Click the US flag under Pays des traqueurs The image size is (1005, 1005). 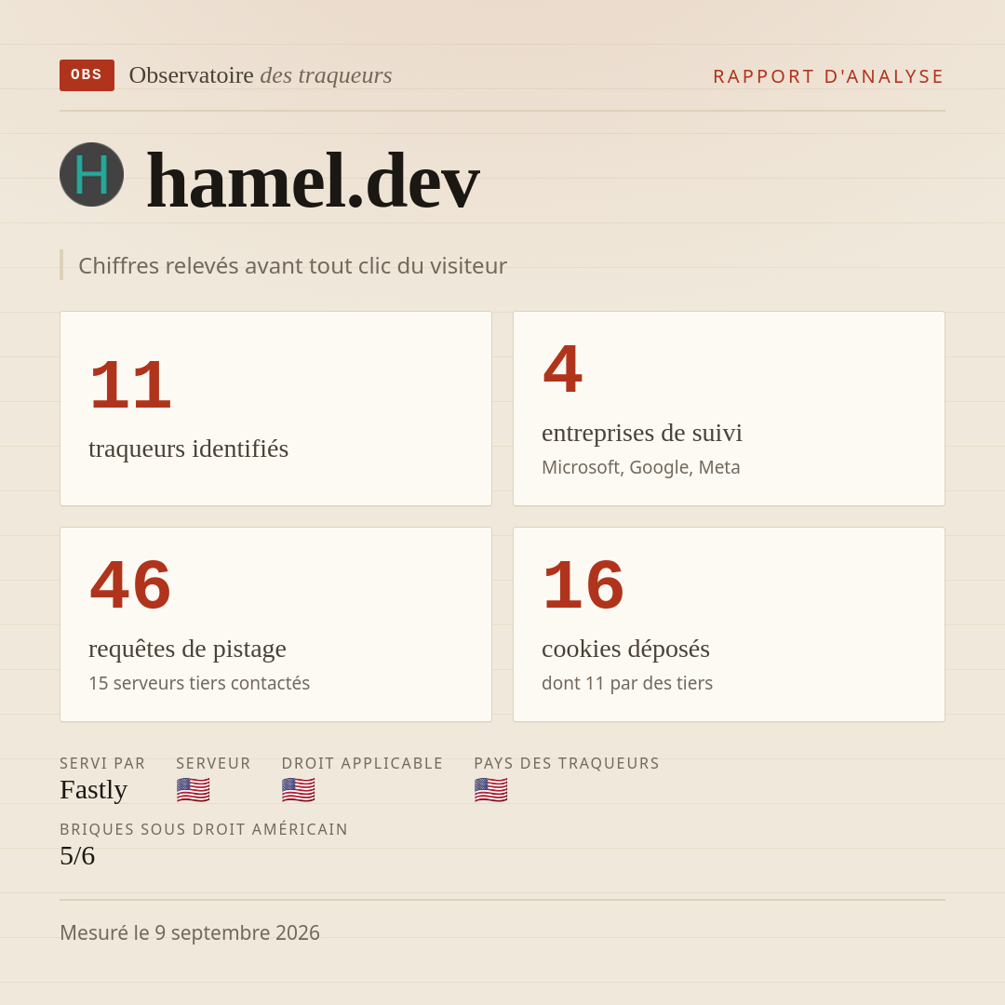tap(491, 790)
